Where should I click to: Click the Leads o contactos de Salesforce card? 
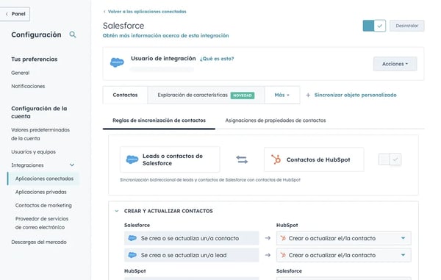[x=170, y=159]
